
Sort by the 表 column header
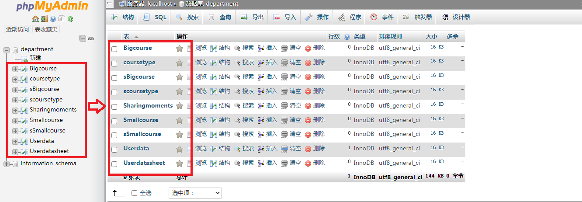coord(127,37)
